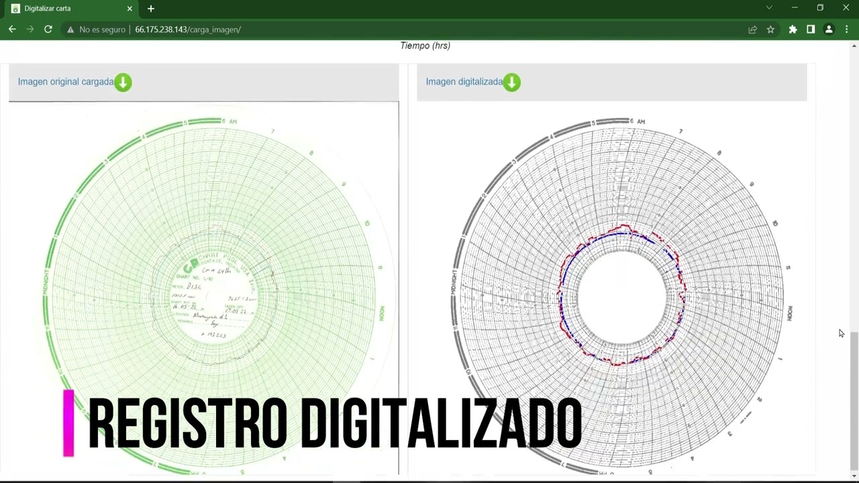
Task: Open the 'Imagen original cargada' link
Action: coord(66,82)
